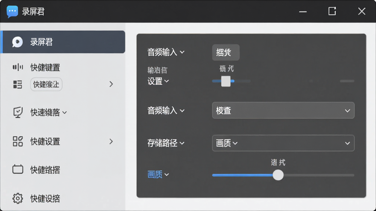This screenshot has width=376, height=211.
Task: Click the audio bars icon beside 快健键置
Action: click(18, 67)
